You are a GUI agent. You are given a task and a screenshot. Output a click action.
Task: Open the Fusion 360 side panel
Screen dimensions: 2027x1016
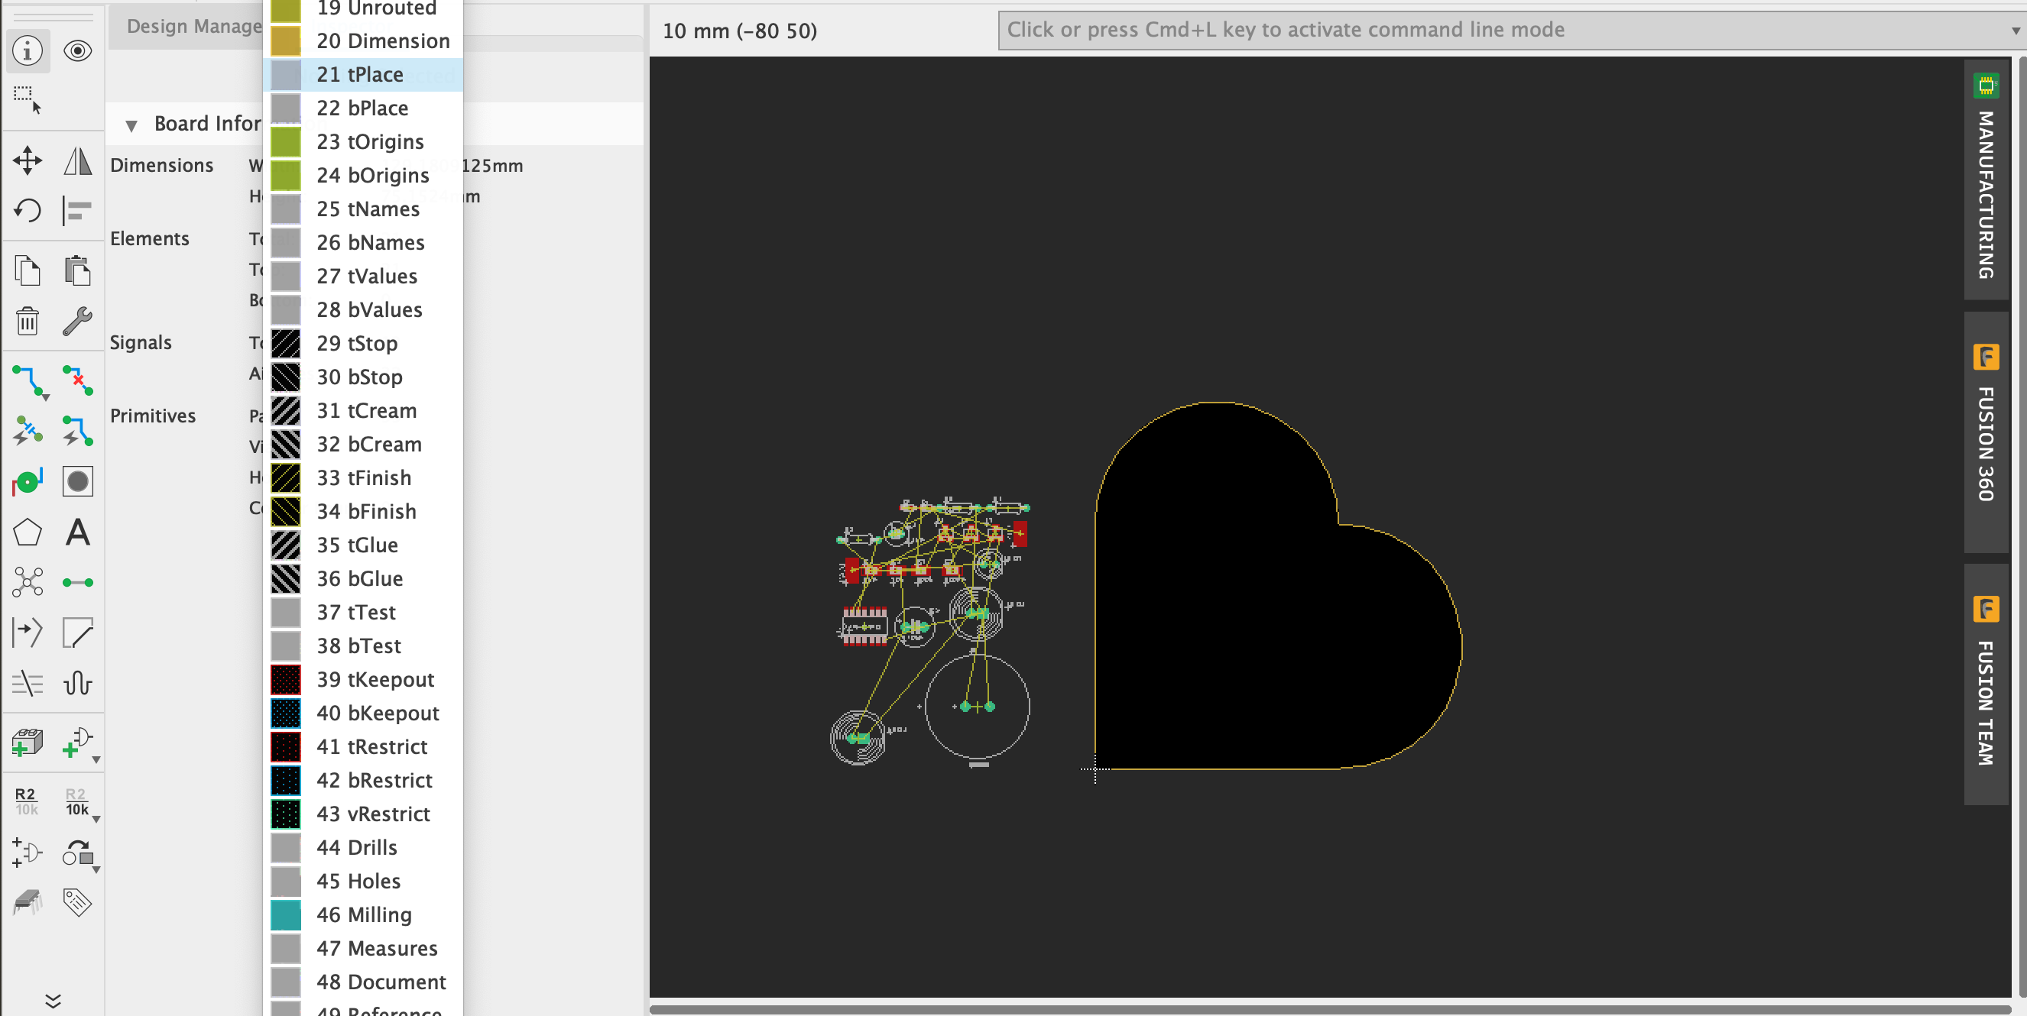pyautogui.click(x=1985, y=432)
